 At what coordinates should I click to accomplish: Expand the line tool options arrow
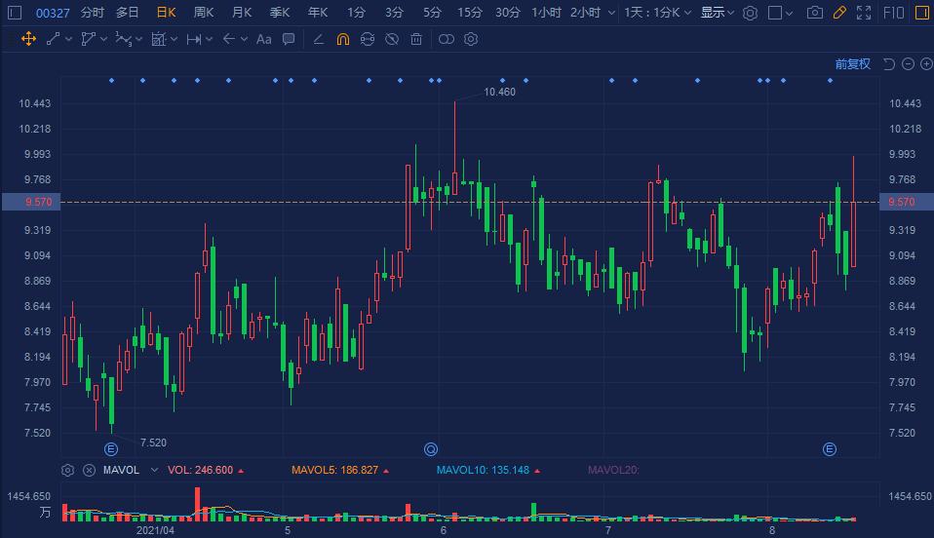pos(68,39)
